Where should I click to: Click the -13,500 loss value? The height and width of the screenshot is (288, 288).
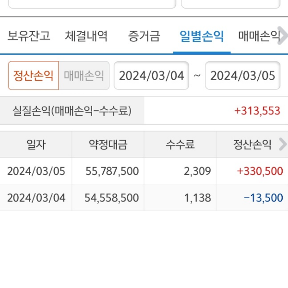pos(263,197)
